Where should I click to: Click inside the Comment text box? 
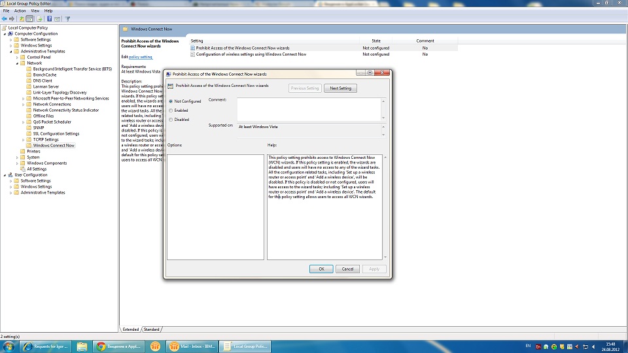tap(309, 109)
